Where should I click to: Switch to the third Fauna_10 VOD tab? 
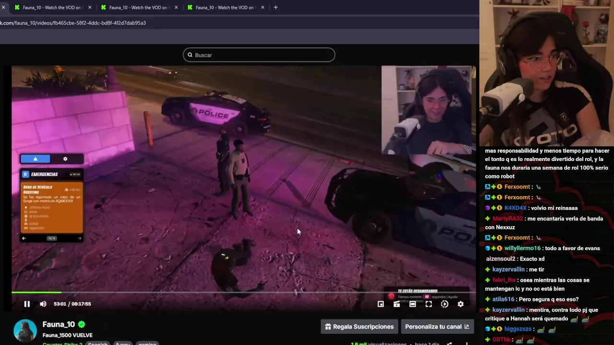pyautogui.click(x=225, y=7)
